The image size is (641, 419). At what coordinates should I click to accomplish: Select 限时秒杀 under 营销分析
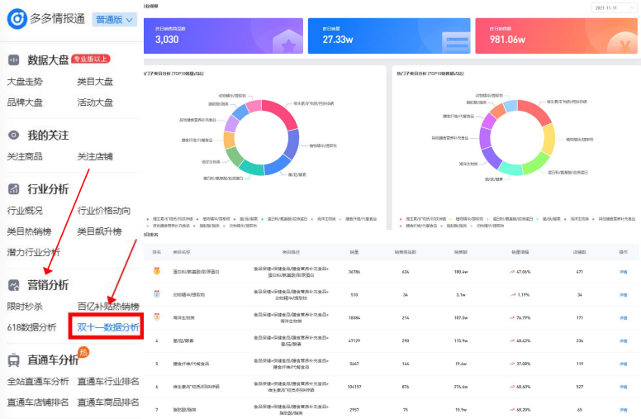[25, 306]
